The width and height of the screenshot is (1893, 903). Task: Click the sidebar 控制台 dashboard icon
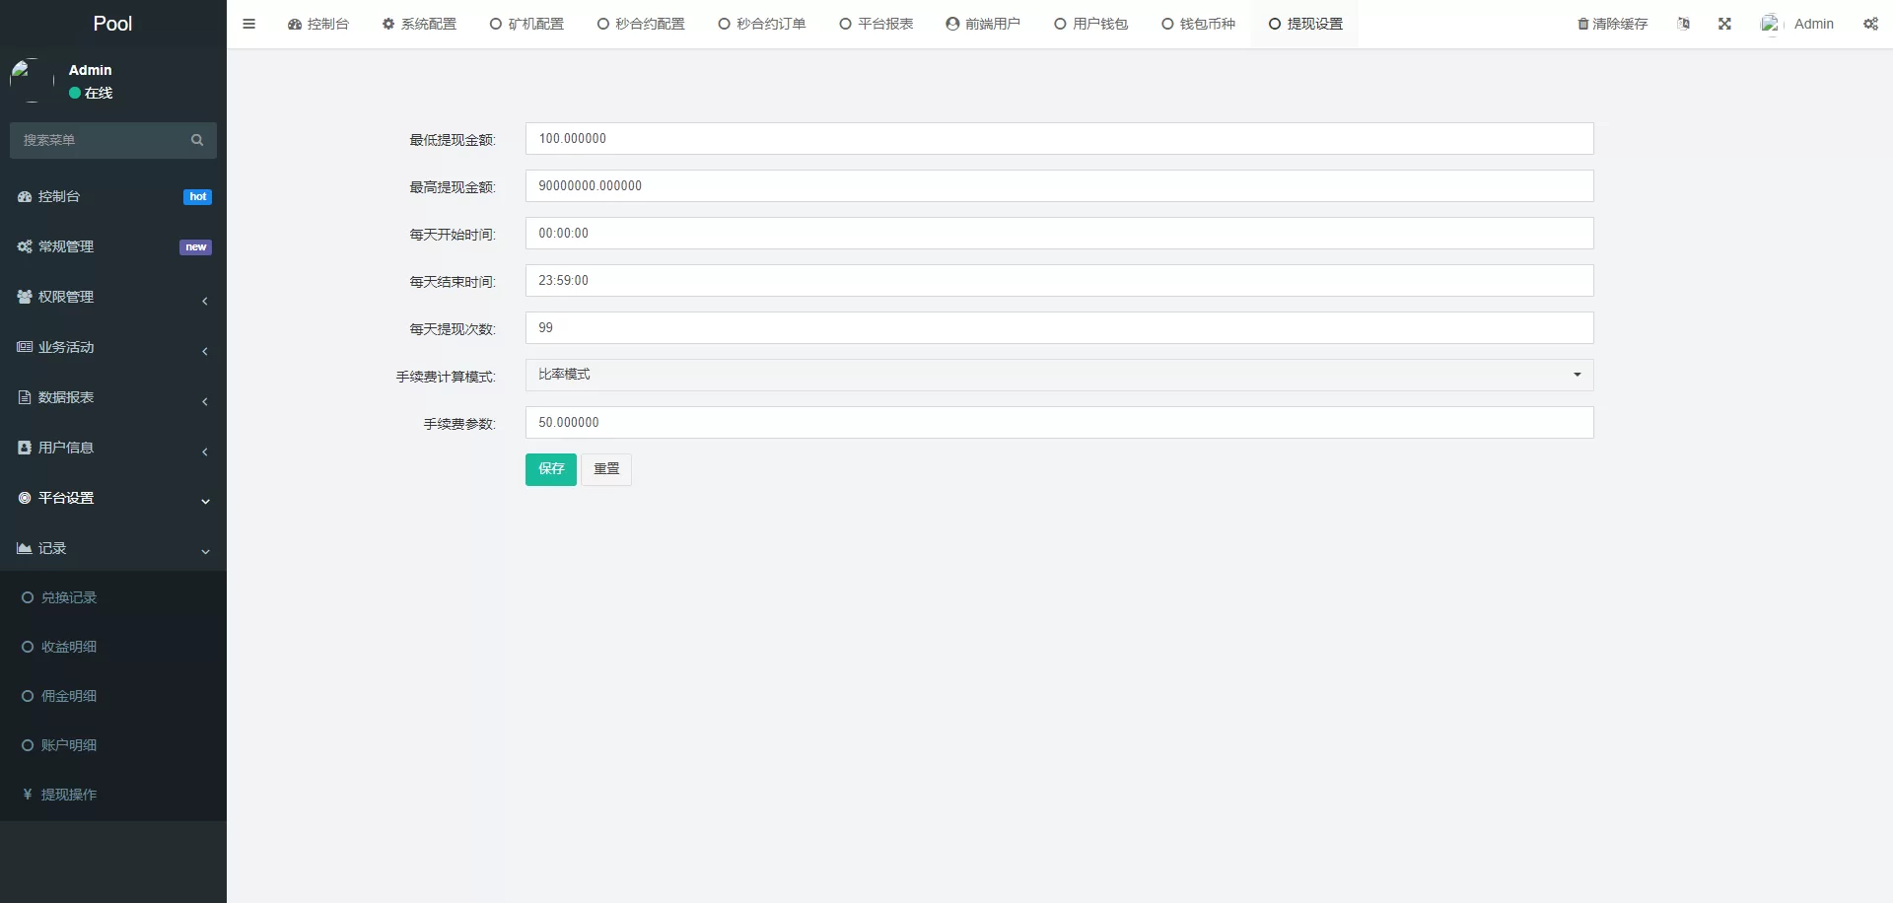click(25, 197)
